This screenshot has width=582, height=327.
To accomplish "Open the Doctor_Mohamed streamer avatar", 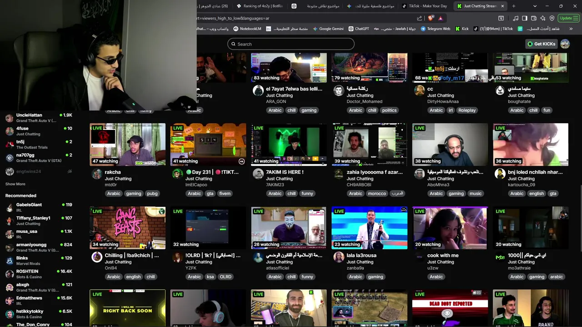I will point(339,90).
